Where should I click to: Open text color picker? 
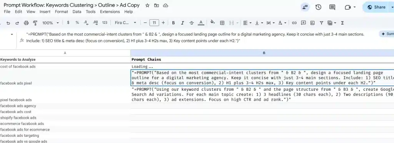(x=201, y=23)
